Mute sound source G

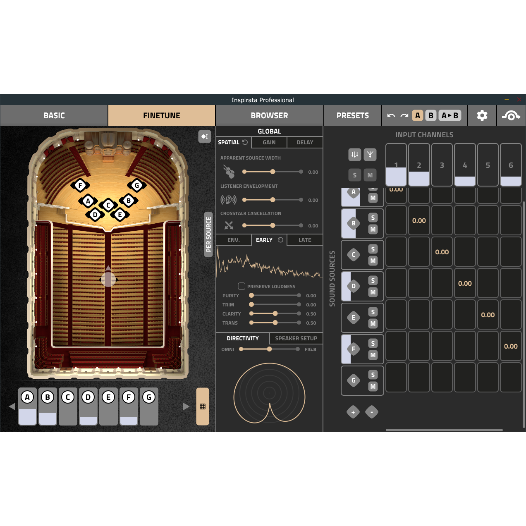click(373, 386)
